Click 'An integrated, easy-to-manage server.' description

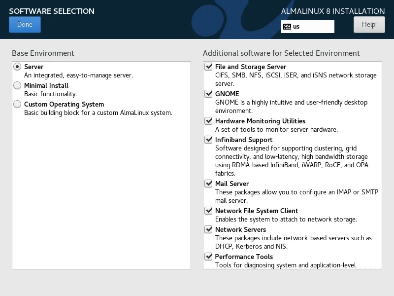pyautogui.click(x=78, y=75)
